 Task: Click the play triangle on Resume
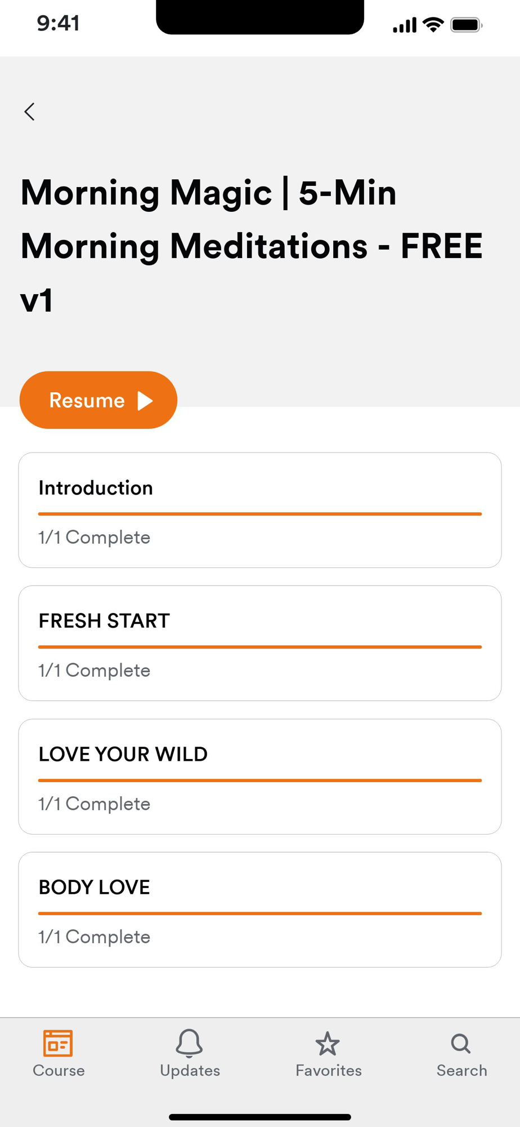(x=146, y=401)
